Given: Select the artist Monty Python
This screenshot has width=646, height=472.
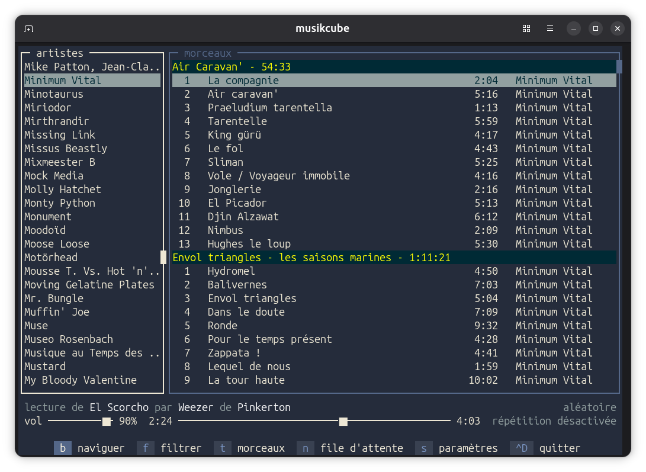Looking at the screenshot, I should (x=60, y=203).
